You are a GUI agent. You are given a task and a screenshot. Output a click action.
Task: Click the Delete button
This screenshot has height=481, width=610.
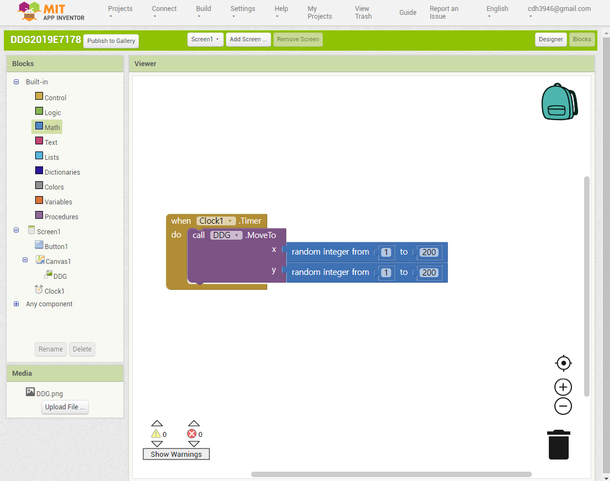coord(82,349)
